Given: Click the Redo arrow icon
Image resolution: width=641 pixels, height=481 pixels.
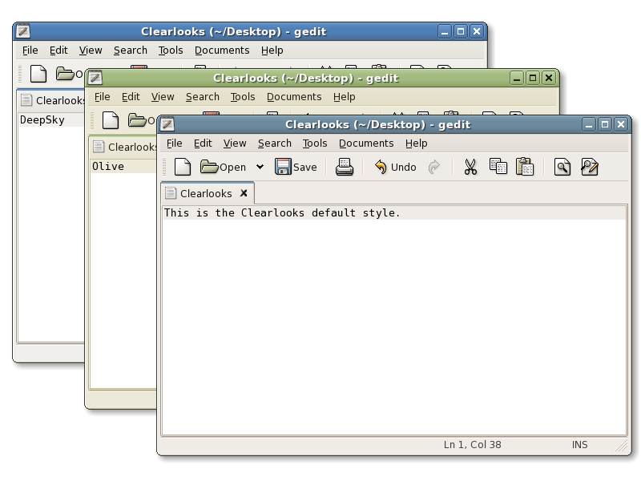Looking at the screenshot, I should coord(434,167).
